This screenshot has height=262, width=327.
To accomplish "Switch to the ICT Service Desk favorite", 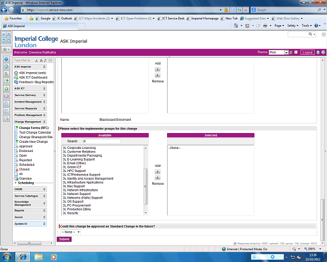I will click(x=174, y=18).
